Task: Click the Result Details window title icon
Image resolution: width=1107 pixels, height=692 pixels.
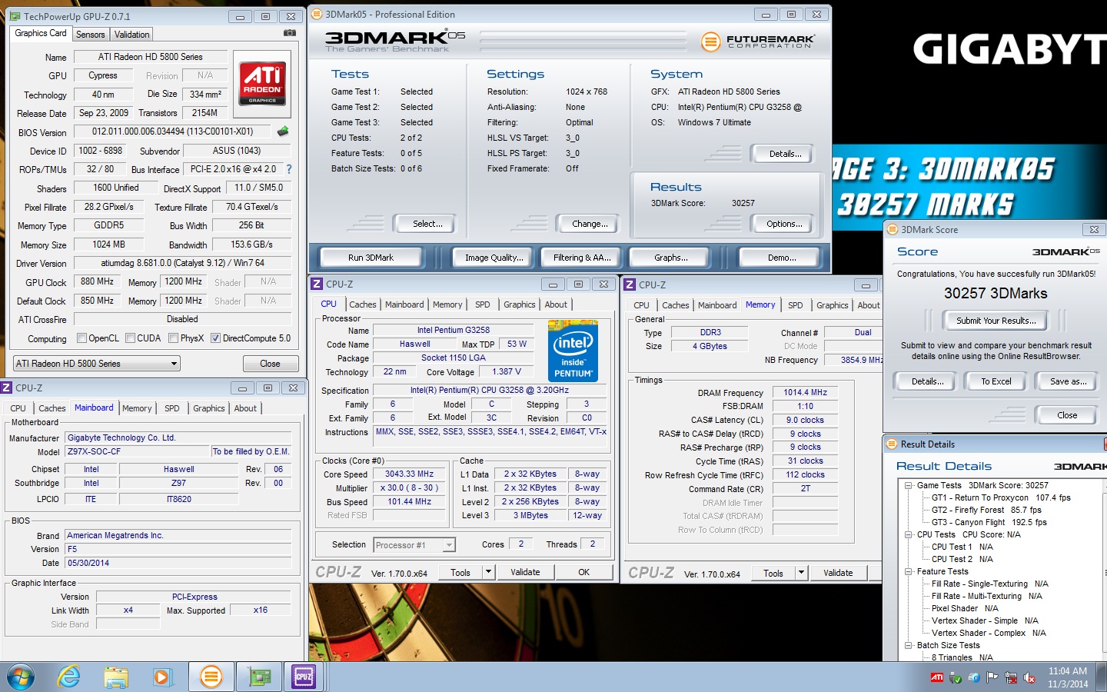Action: point(892,444)
